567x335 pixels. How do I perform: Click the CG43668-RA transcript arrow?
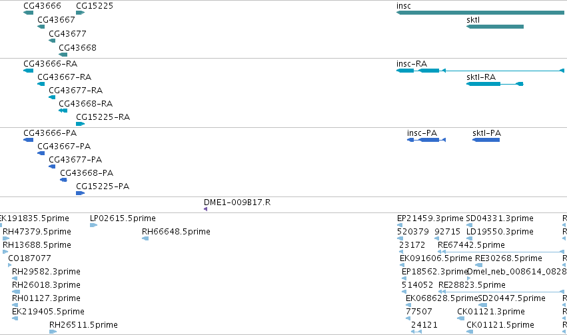[x=63, y=111]
